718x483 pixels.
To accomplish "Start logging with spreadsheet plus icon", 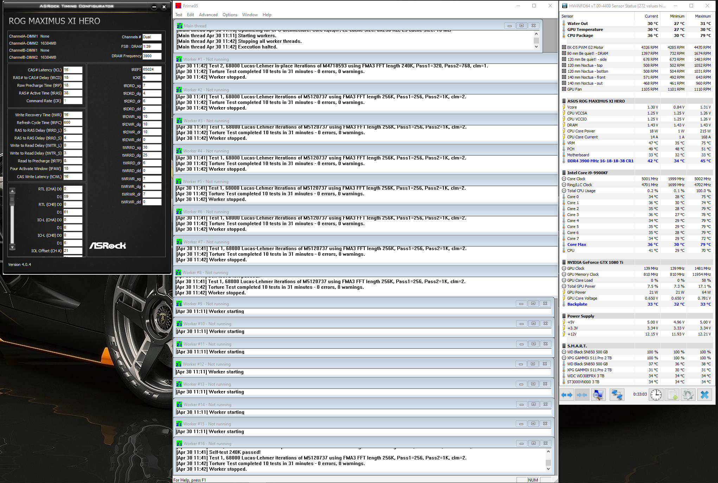I will tap(672, 395).
